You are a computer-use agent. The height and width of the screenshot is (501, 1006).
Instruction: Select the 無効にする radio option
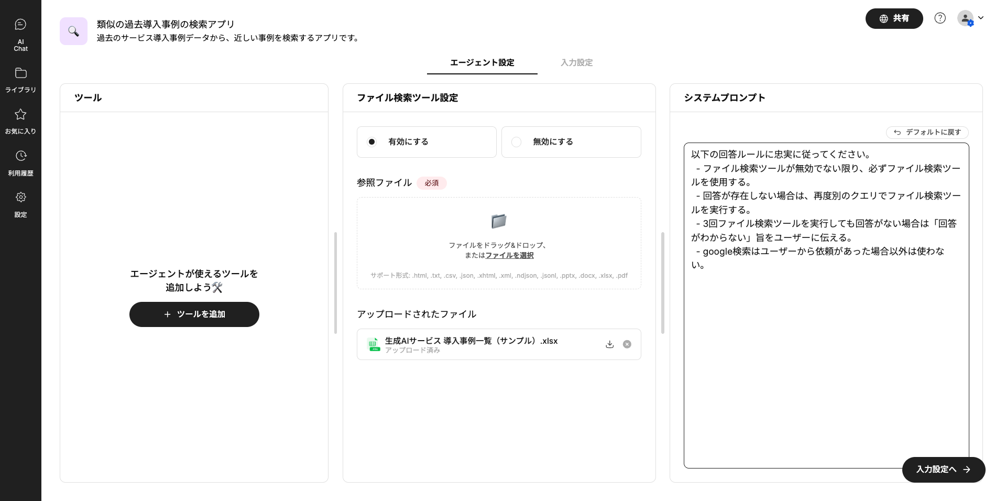click(x=517, y=142)
